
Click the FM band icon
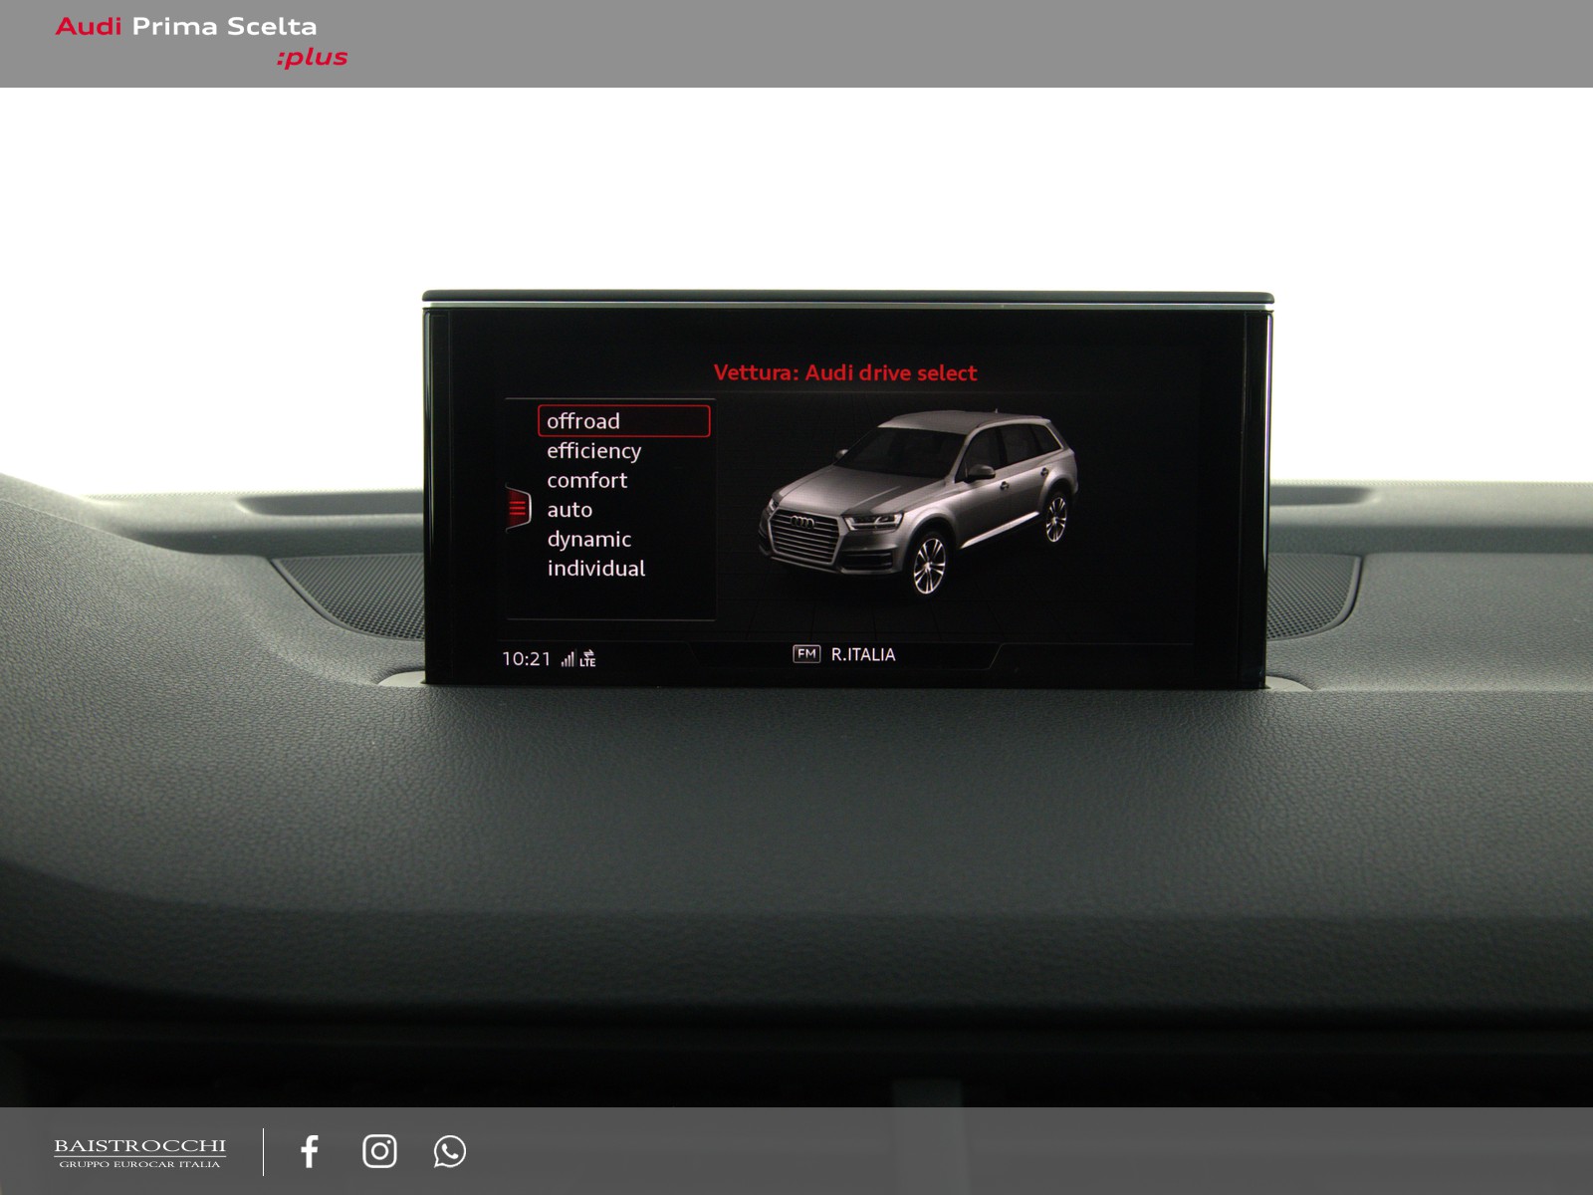[x=806, y=654]
